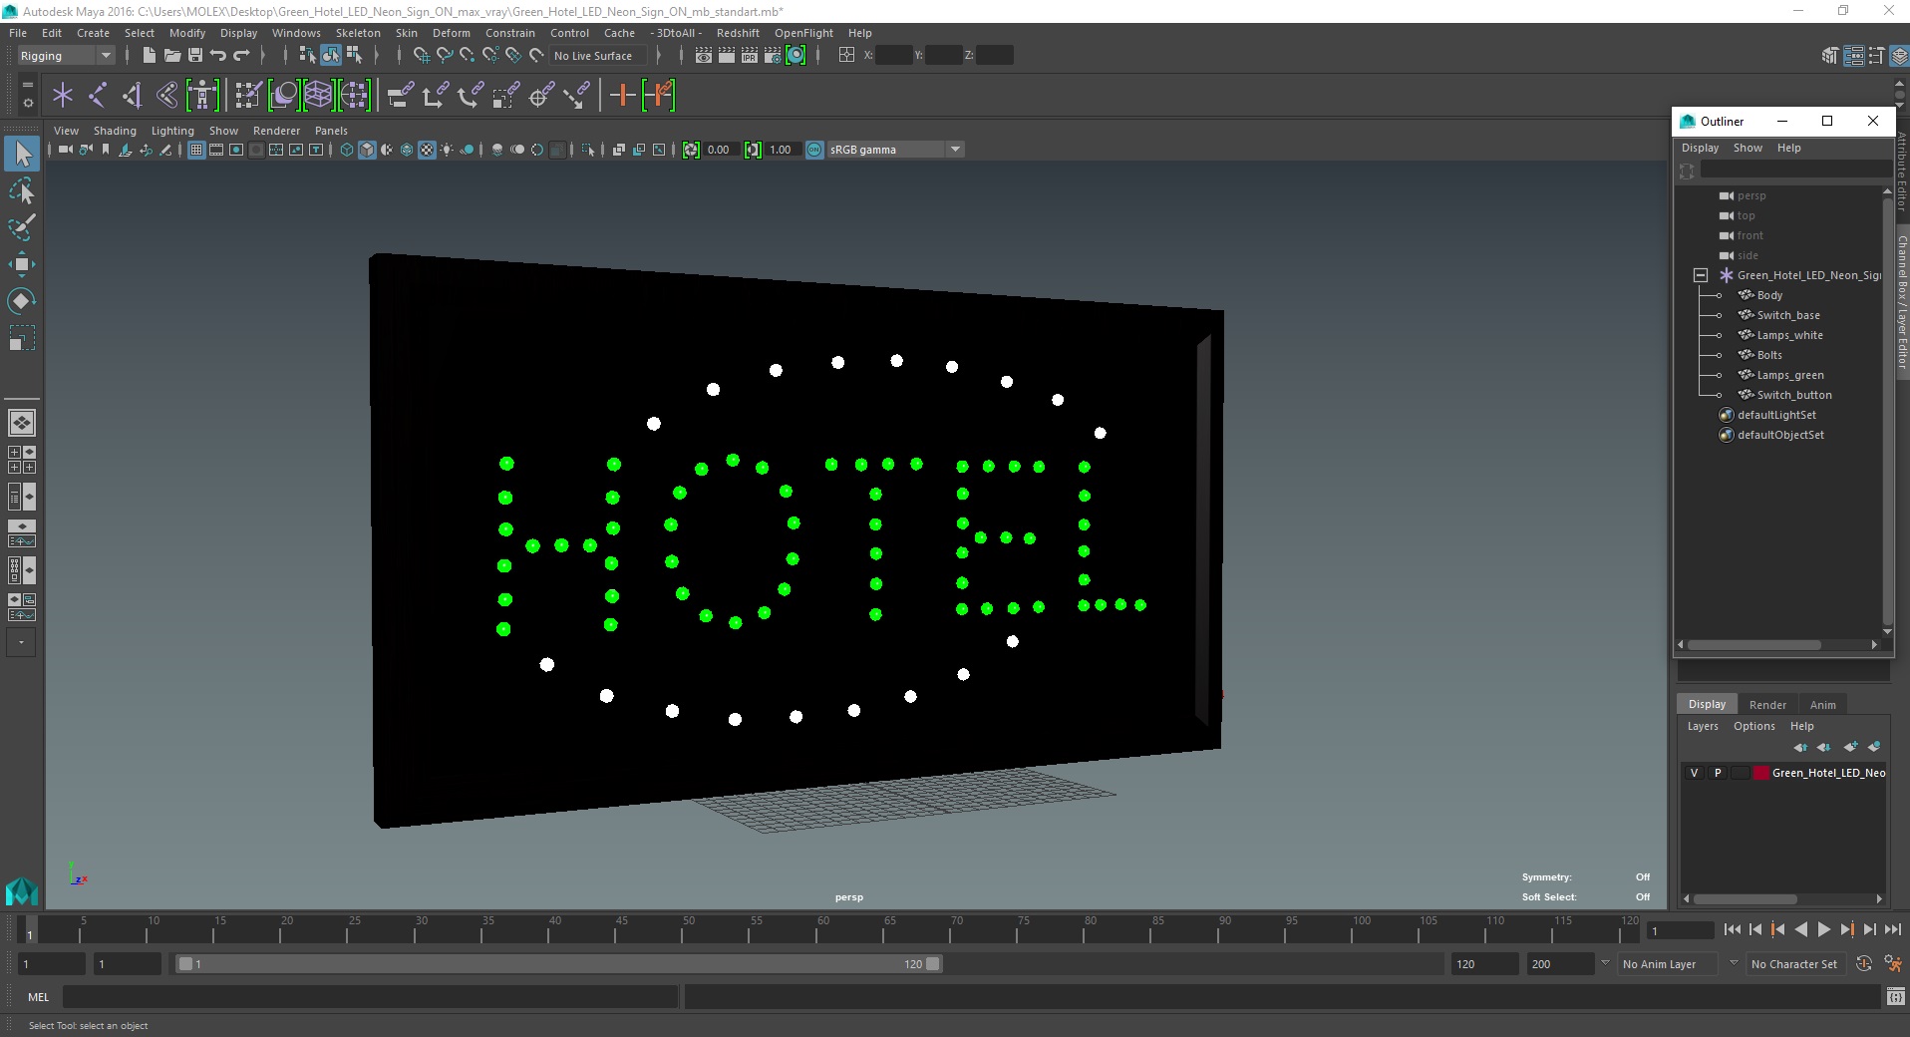Click the red layer color swatch
1910x1037 pixels.
[x=1761, y=773]
